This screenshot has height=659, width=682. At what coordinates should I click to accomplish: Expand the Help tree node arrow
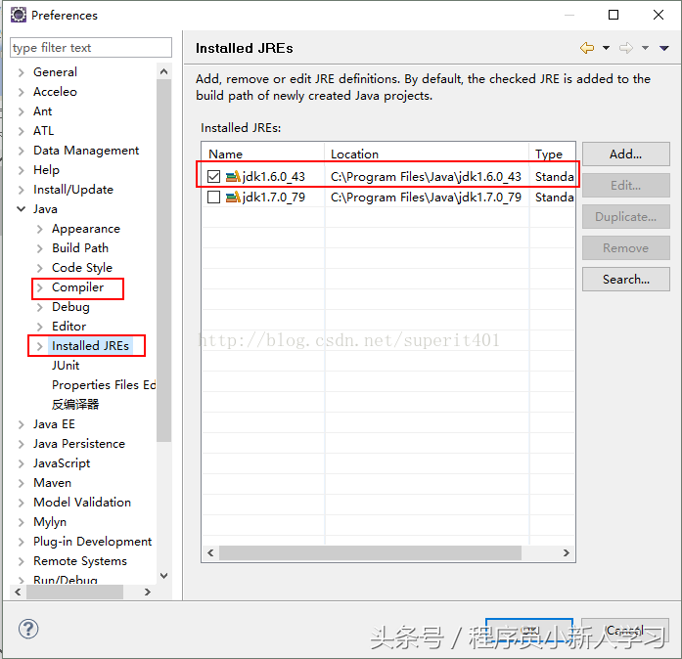(21, 170)
